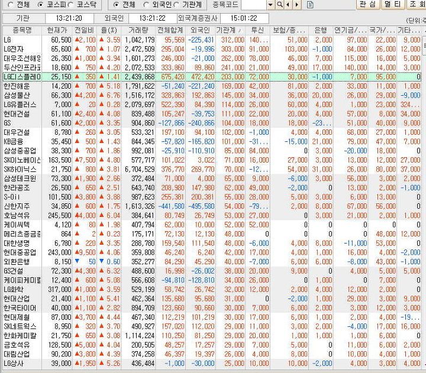
Task: Sort by 은행 column header
Action: tap(321, 30)
